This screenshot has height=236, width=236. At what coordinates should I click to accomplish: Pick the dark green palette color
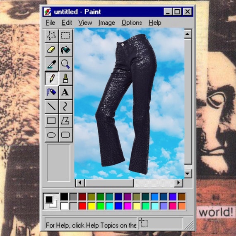coord(100,197)
